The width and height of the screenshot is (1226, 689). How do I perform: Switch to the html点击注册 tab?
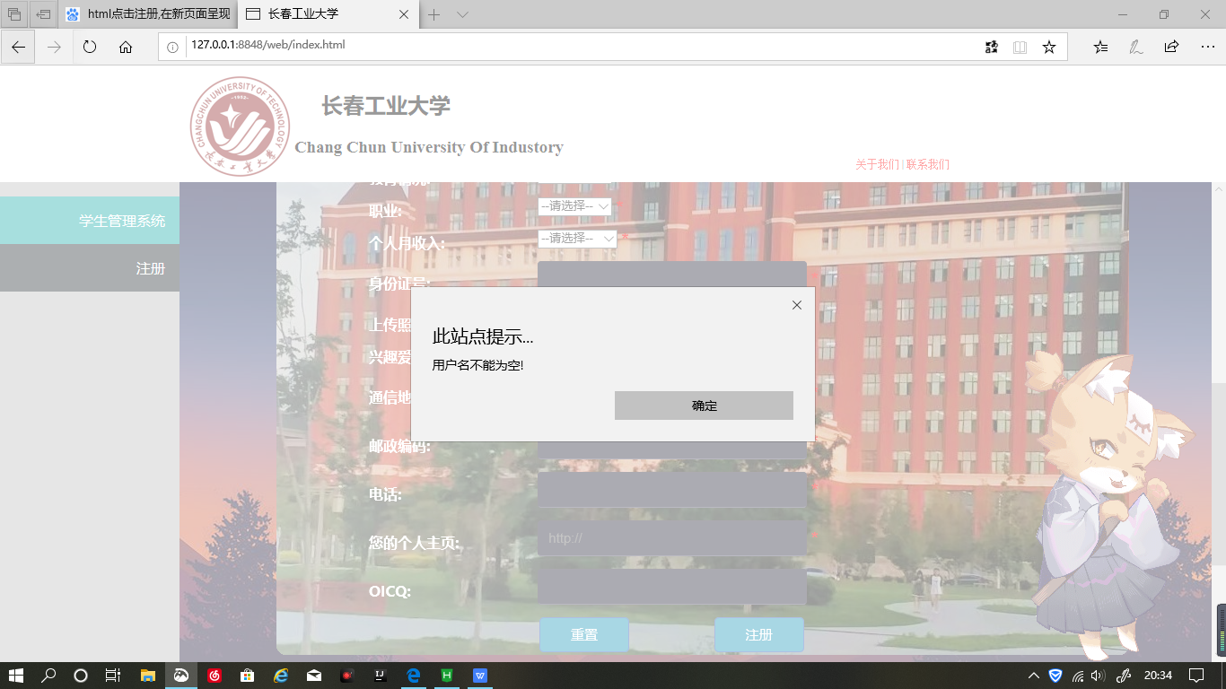(147, 14)
